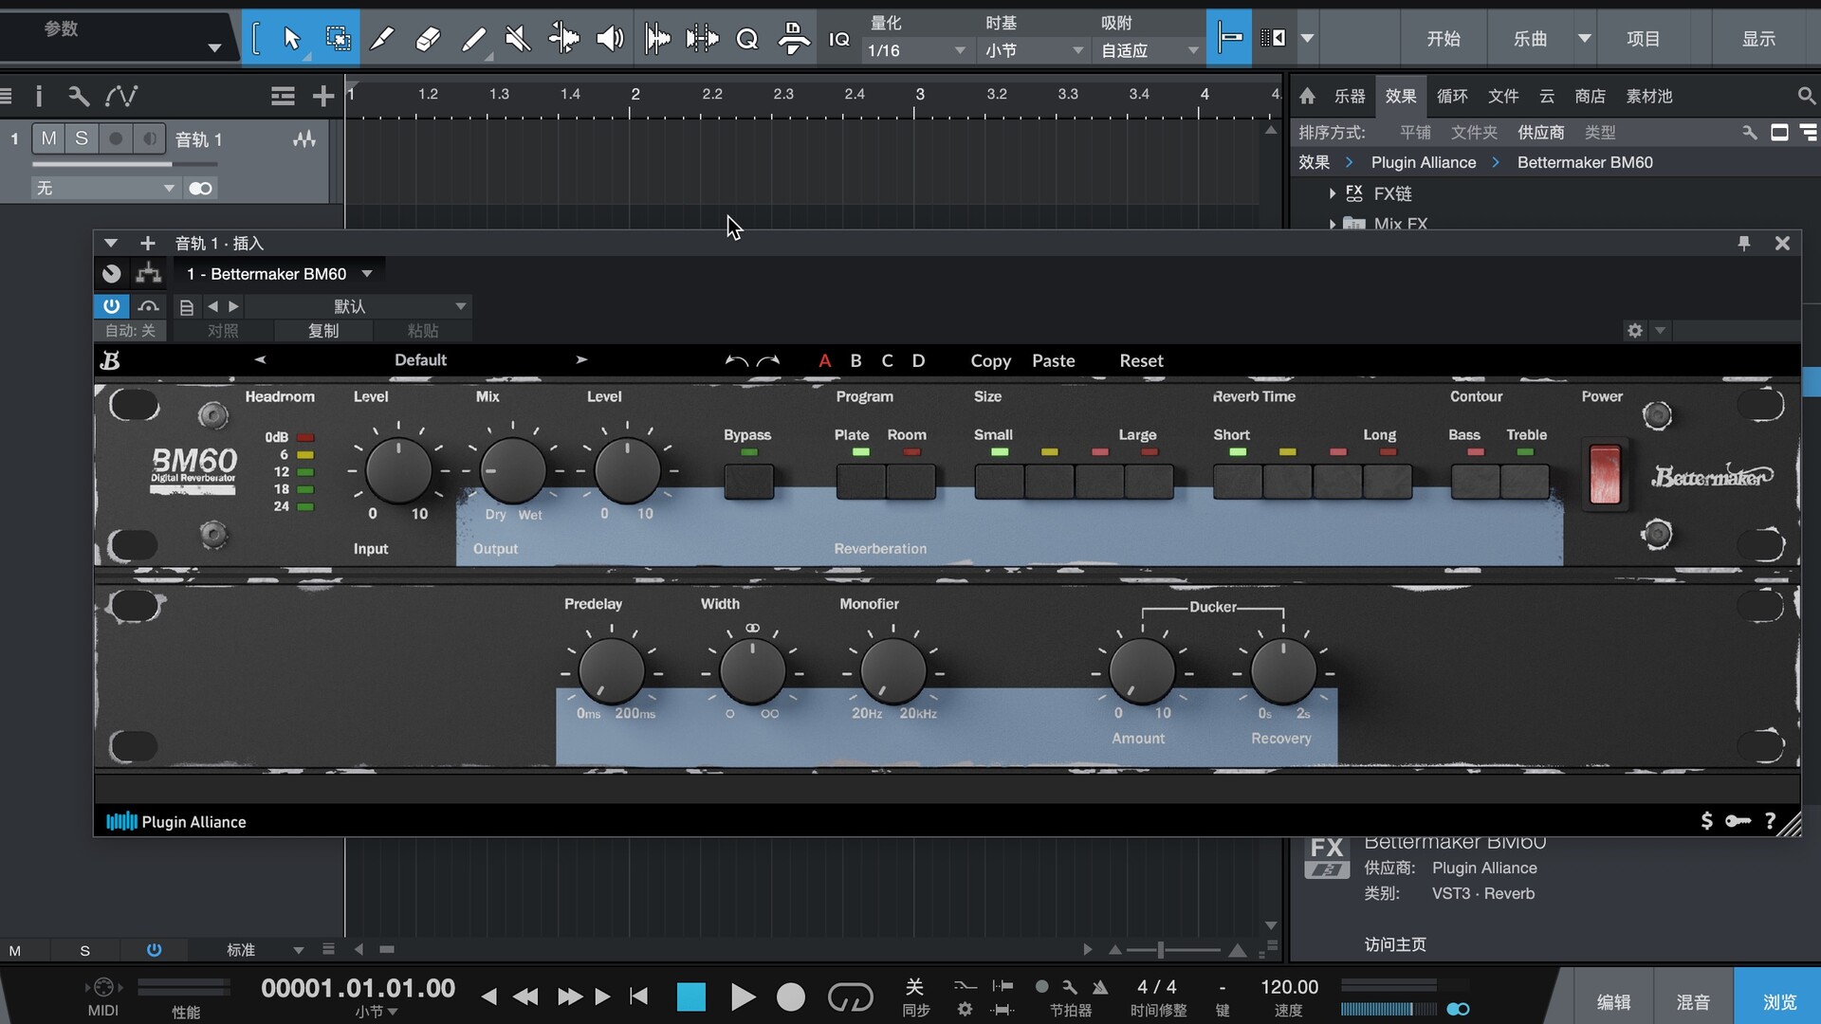
Task: Click the dollar sign icon
Action: (x=1707, y=821)
